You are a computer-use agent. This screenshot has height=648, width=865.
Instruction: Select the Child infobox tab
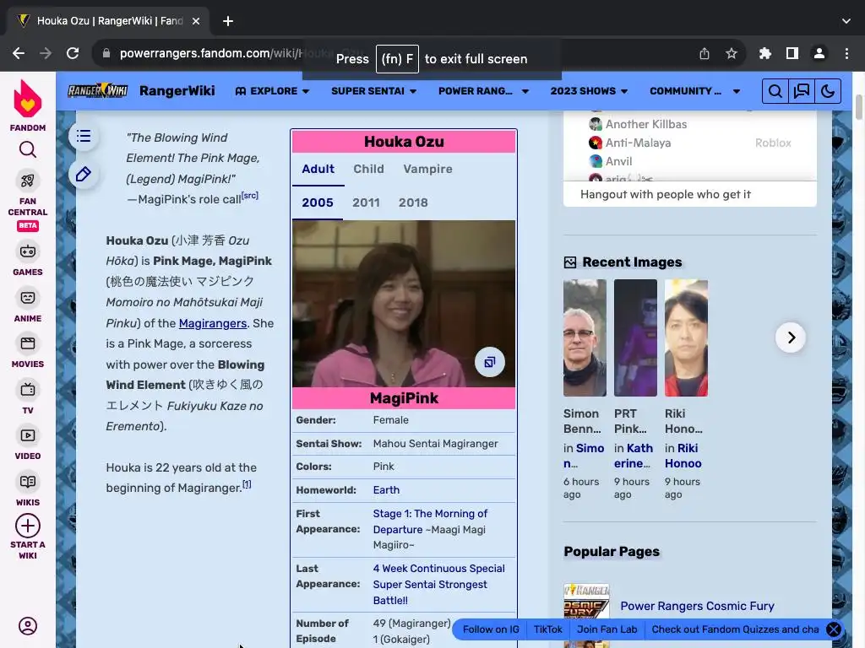368,169
